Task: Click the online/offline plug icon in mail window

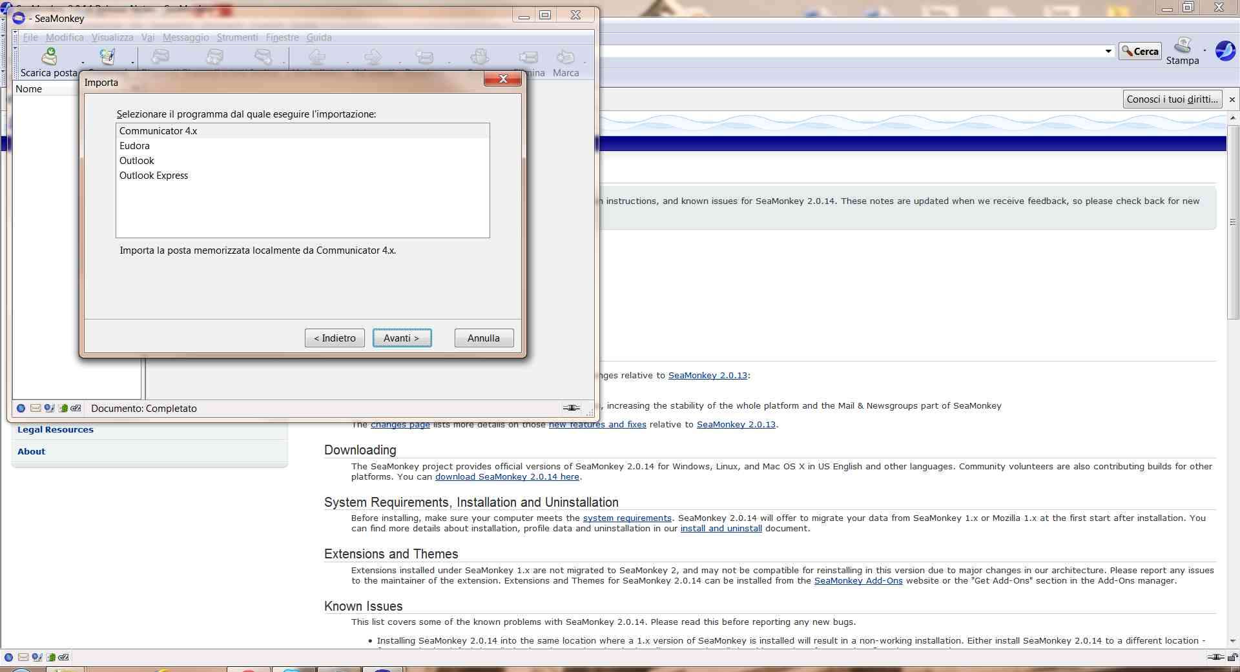Action: (x=572, y=408)
